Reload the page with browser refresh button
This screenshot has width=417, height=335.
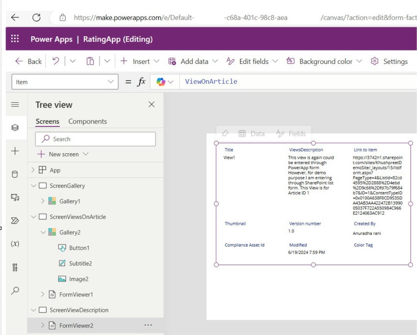click(x=36, y=18)
